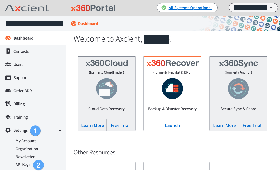
Task: Open Organization settings
Action: tap(27, 149)
